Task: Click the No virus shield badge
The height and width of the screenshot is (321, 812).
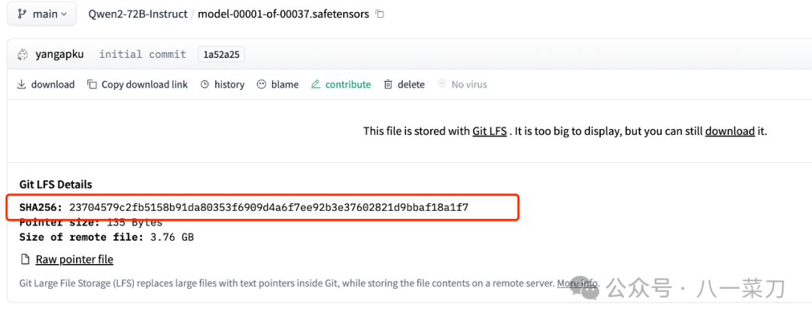Action: [x=462, y=85]
